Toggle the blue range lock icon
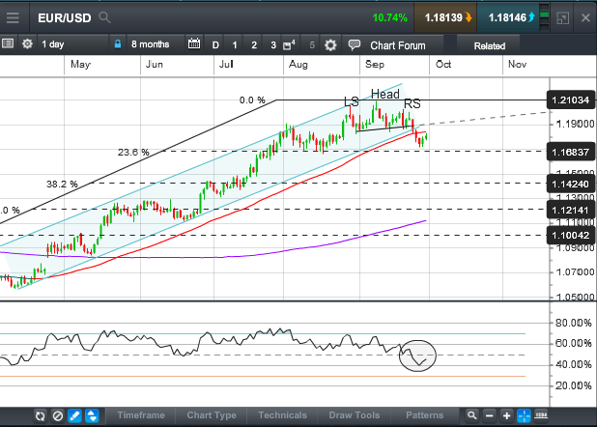The image size is (597, 427). coord(118,44)
